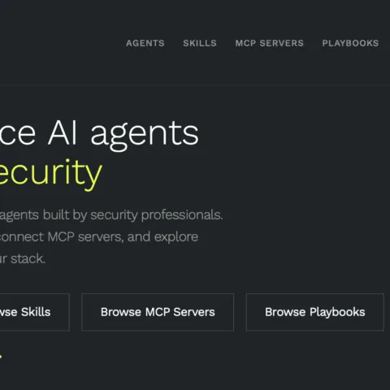
Task: Click the yellow icon fragment at bottom-left
Action: 1,357
